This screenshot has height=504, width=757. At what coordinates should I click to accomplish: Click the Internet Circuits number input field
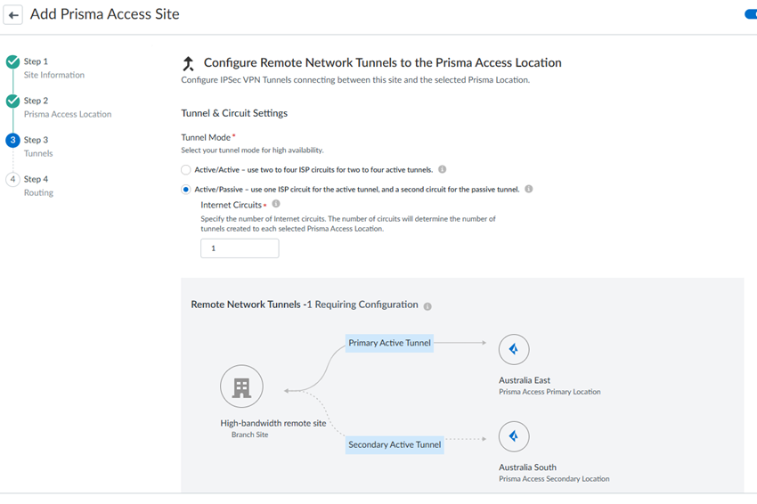click(x=240, y=248)
